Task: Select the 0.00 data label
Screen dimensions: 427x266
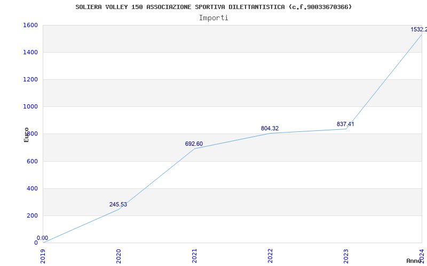Action: pos(43,238)
